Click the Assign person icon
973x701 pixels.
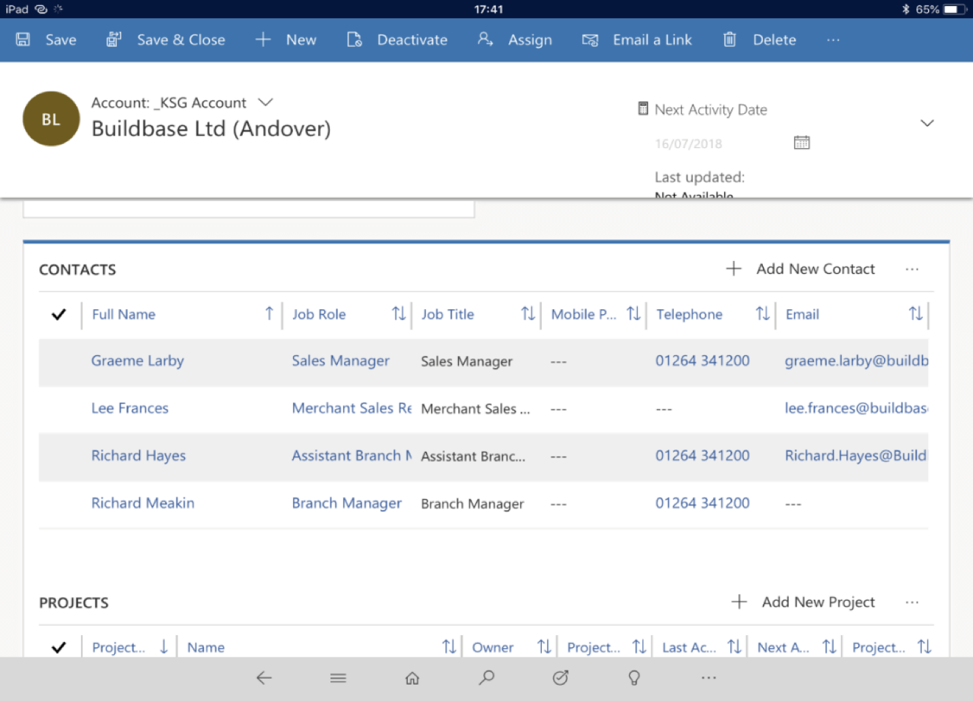coord(485,39)
